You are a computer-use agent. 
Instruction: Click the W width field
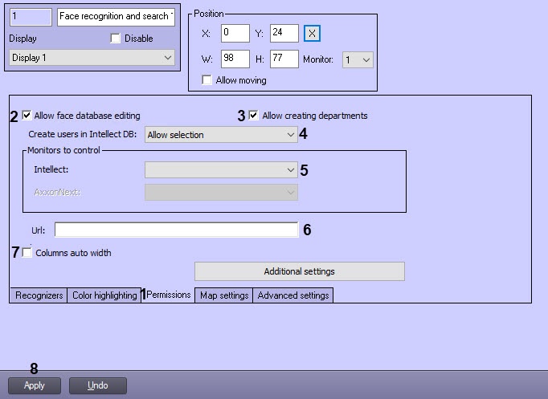coord(235,59)
